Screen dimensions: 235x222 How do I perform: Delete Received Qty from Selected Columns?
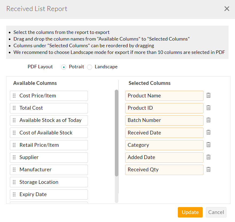coord(208,169)
